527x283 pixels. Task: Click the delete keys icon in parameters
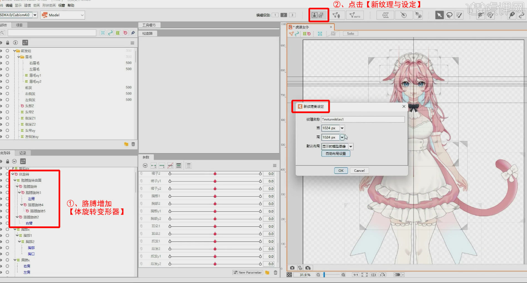click(x=171, y=166)
